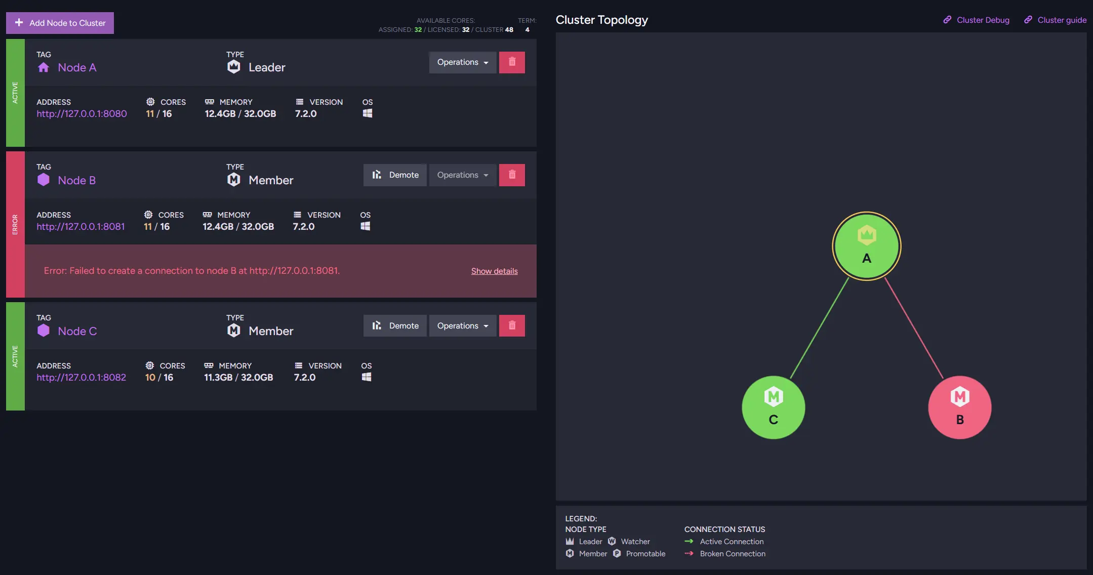Open Operations dropdown for Node B
Viewport: 1093px width, 575px height.
462,175
